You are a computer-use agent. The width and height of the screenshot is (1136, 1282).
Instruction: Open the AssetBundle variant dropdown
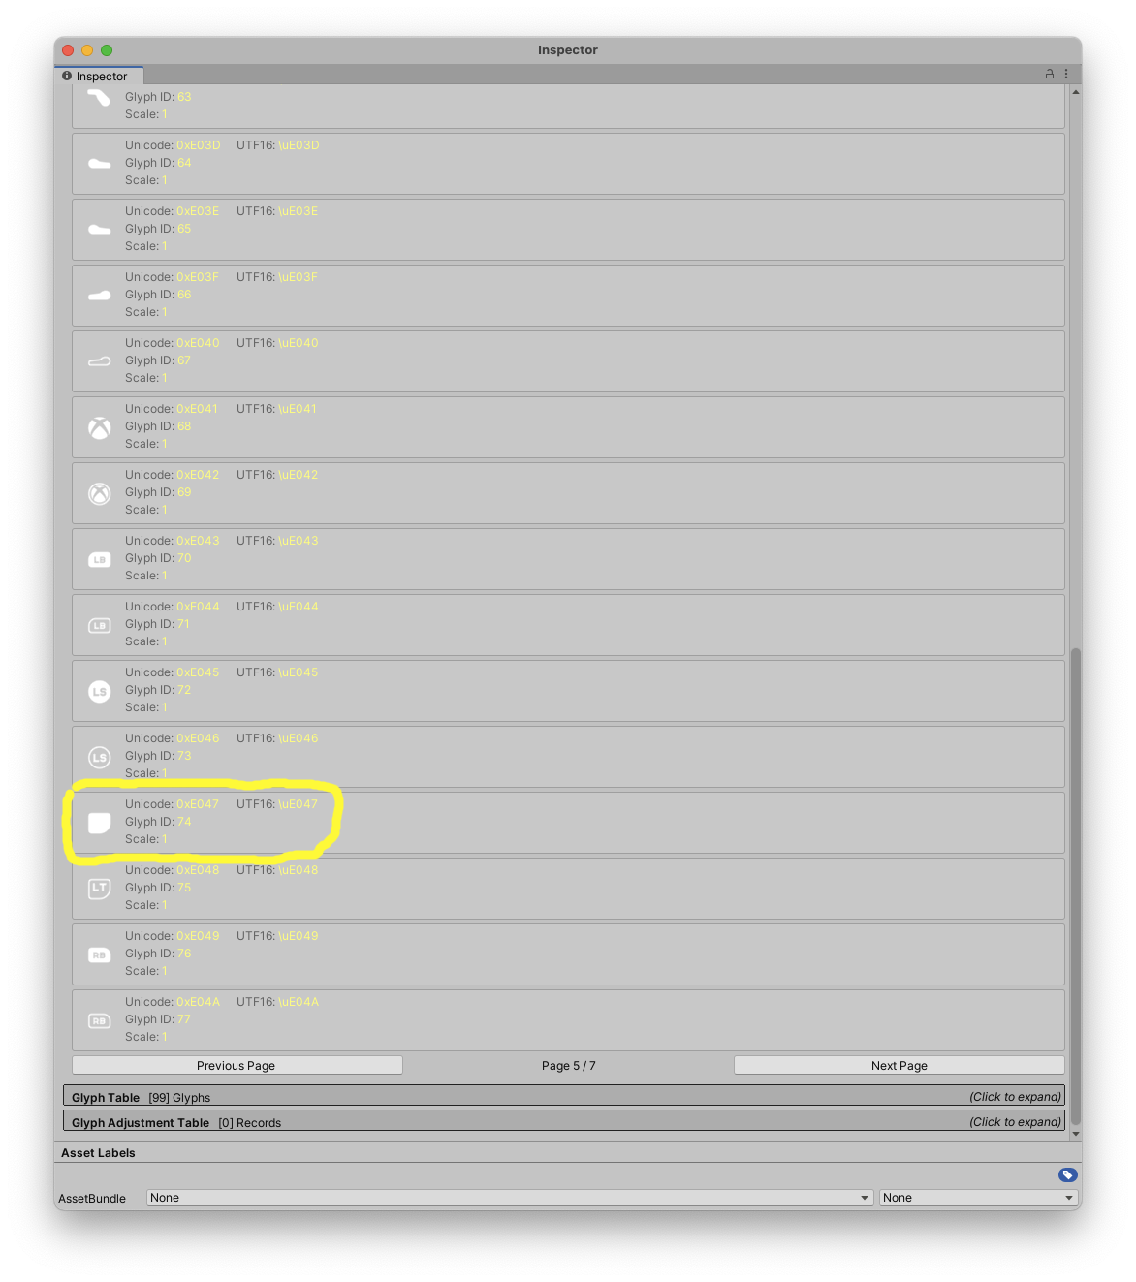coord(977,1198)
